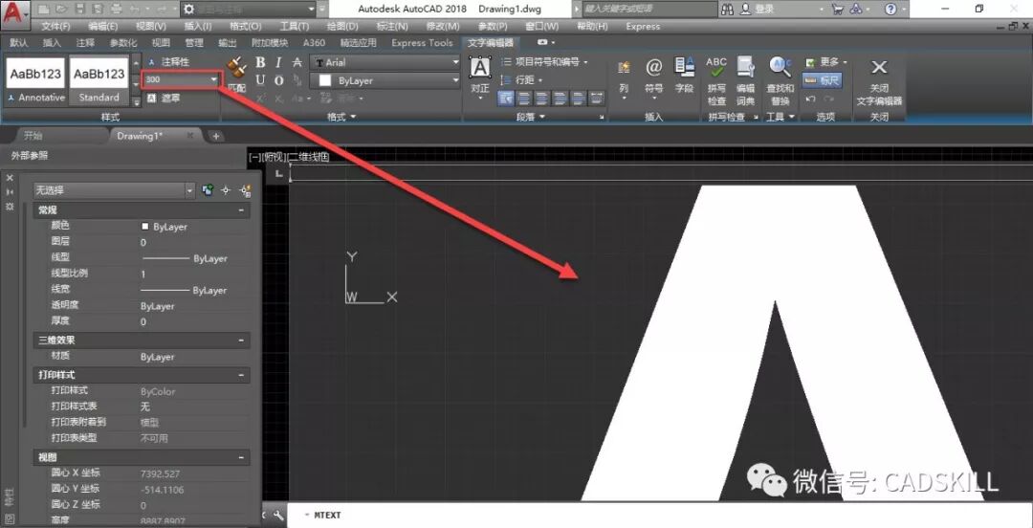The height and width of the screenshot is (528, 1033).
Task: Select the Annotative text style thumbnail
Action: [x=36, y=80]
